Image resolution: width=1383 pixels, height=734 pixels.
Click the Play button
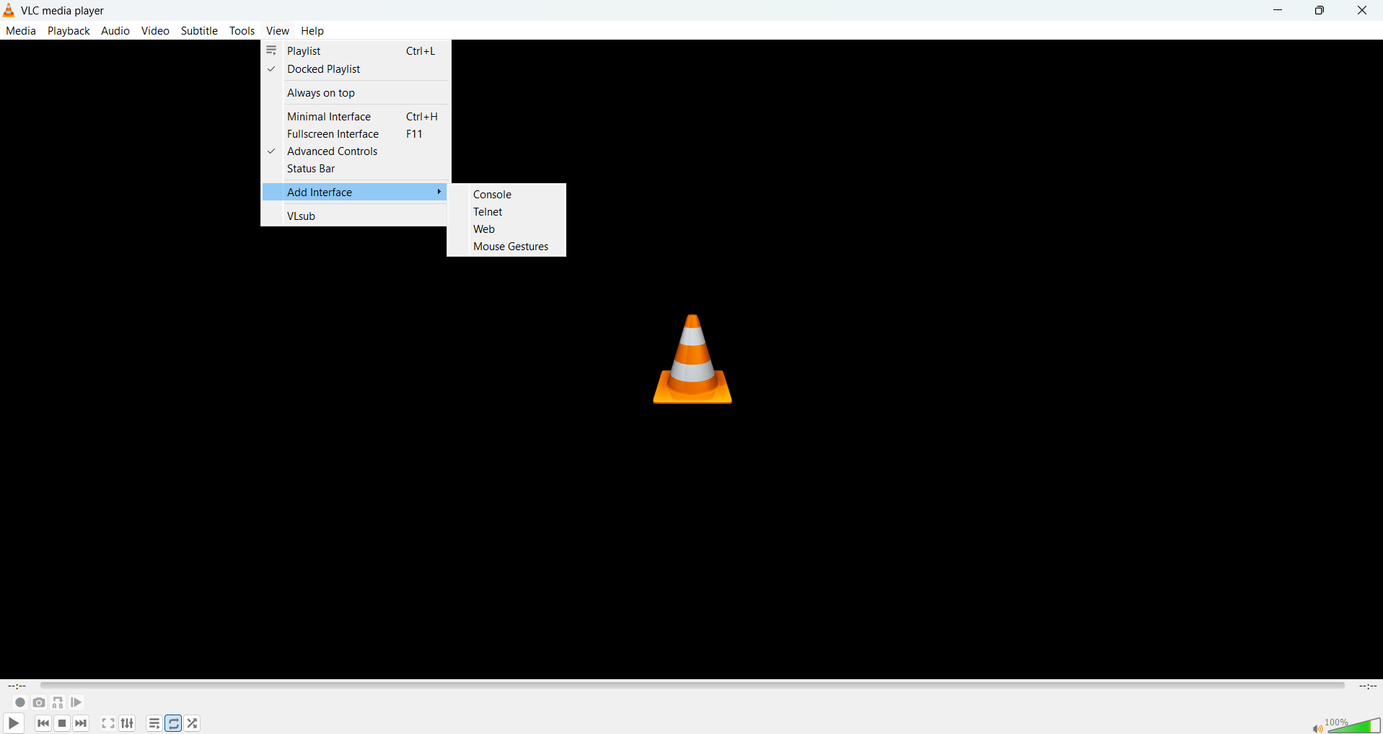pyautogui.click(x=14, y=723)
